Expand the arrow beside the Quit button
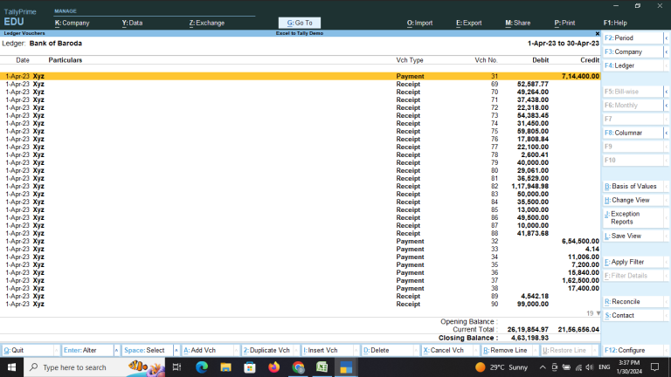Screen dimensions: 671x377 (x=55, y=350)
